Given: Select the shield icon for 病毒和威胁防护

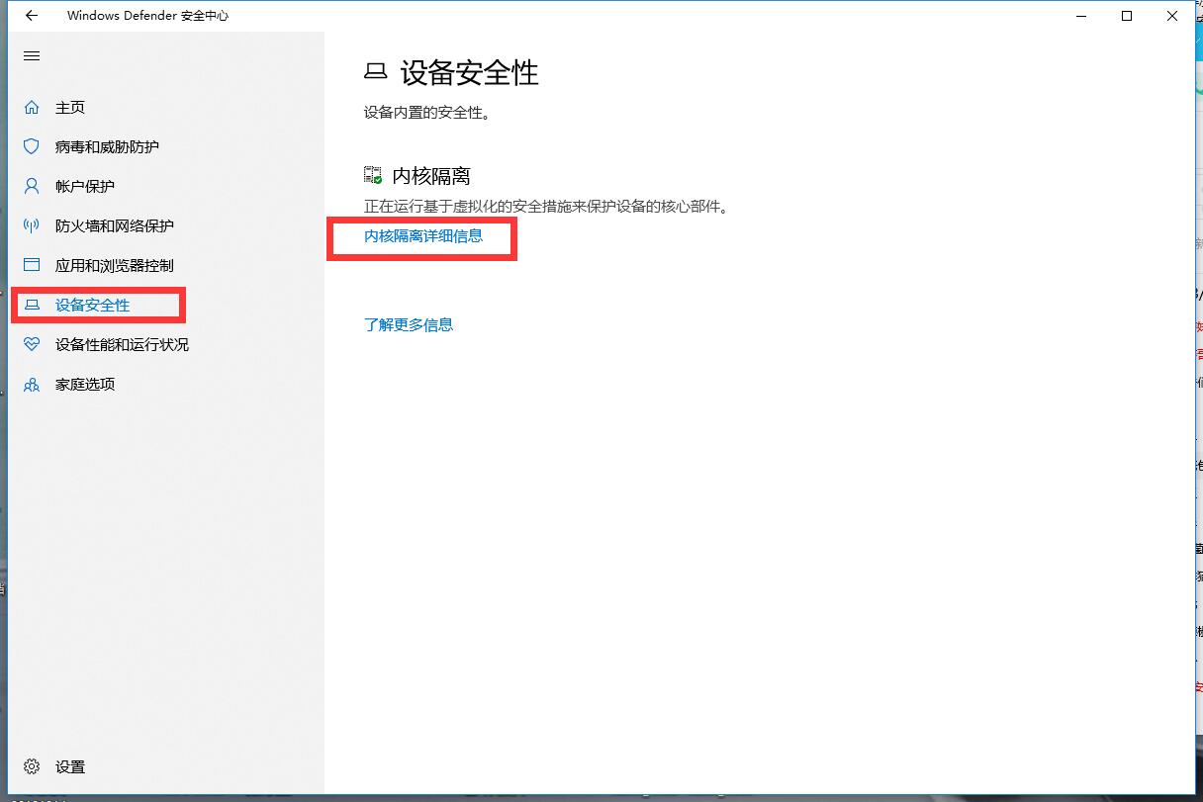Looking at the screenshot, I should [x=32, y=146].
